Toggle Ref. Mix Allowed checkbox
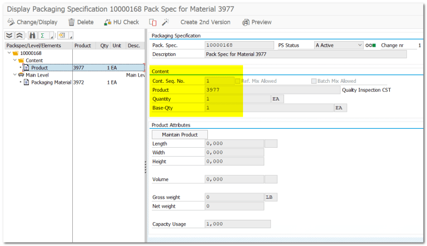 click(238, 81)
